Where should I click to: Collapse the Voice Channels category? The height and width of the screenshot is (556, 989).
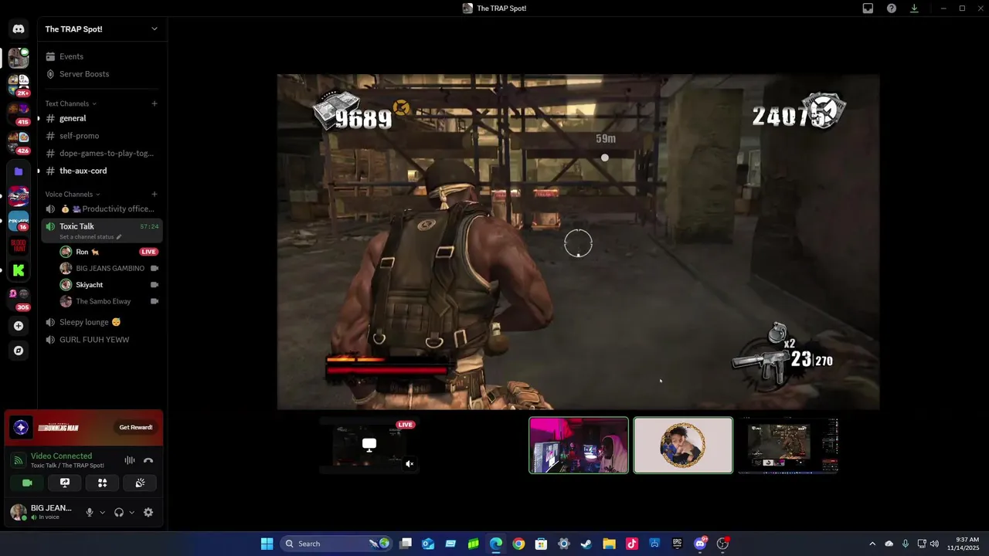73,195
